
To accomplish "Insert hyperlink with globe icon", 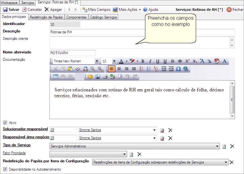I will (186, 69).
